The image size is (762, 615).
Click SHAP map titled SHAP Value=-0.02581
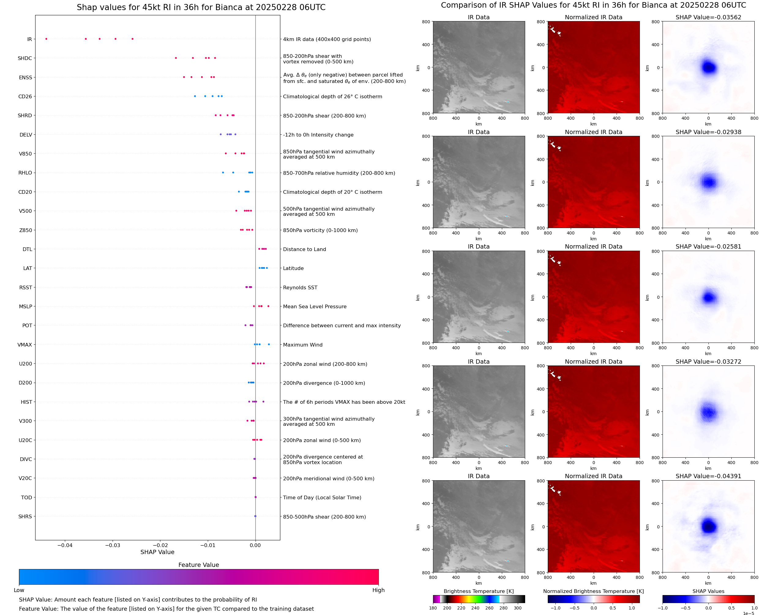708,297
